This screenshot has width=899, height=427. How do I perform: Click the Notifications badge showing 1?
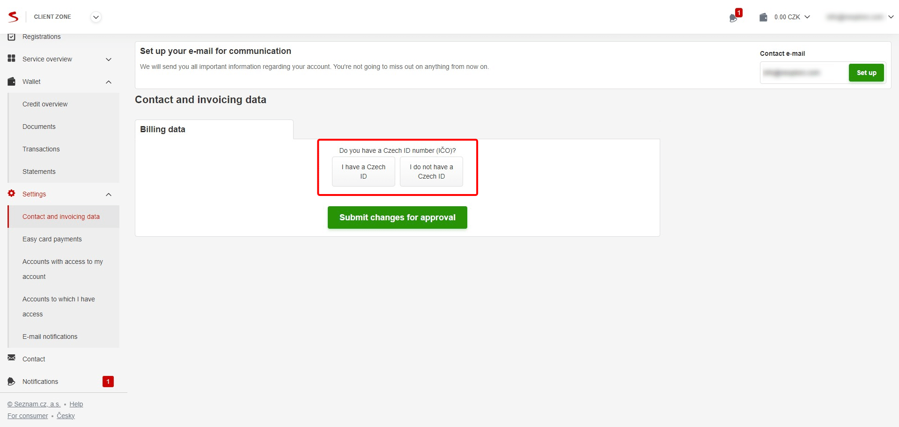click(x=108, y=381)
